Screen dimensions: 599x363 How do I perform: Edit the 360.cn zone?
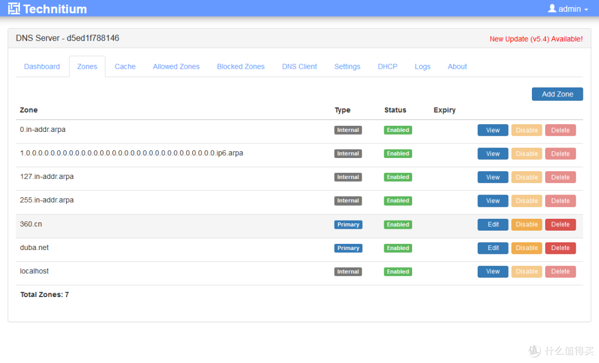(x=493, y=224)
